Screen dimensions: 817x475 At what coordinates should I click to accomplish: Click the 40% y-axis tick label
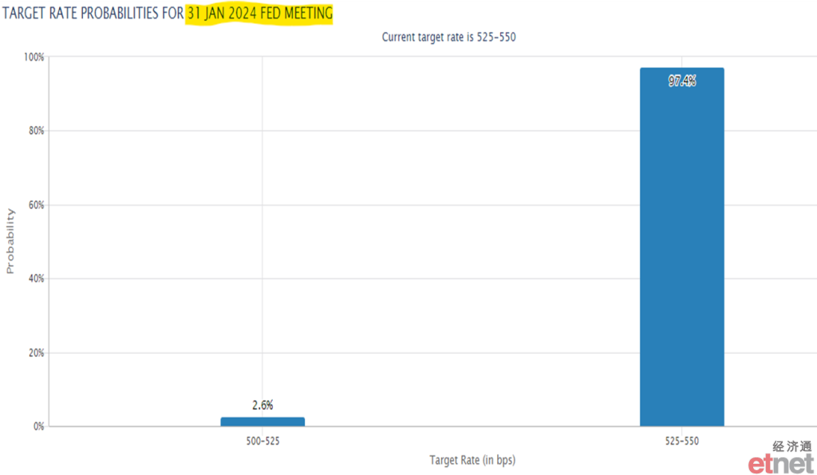[x=37, y=278]
